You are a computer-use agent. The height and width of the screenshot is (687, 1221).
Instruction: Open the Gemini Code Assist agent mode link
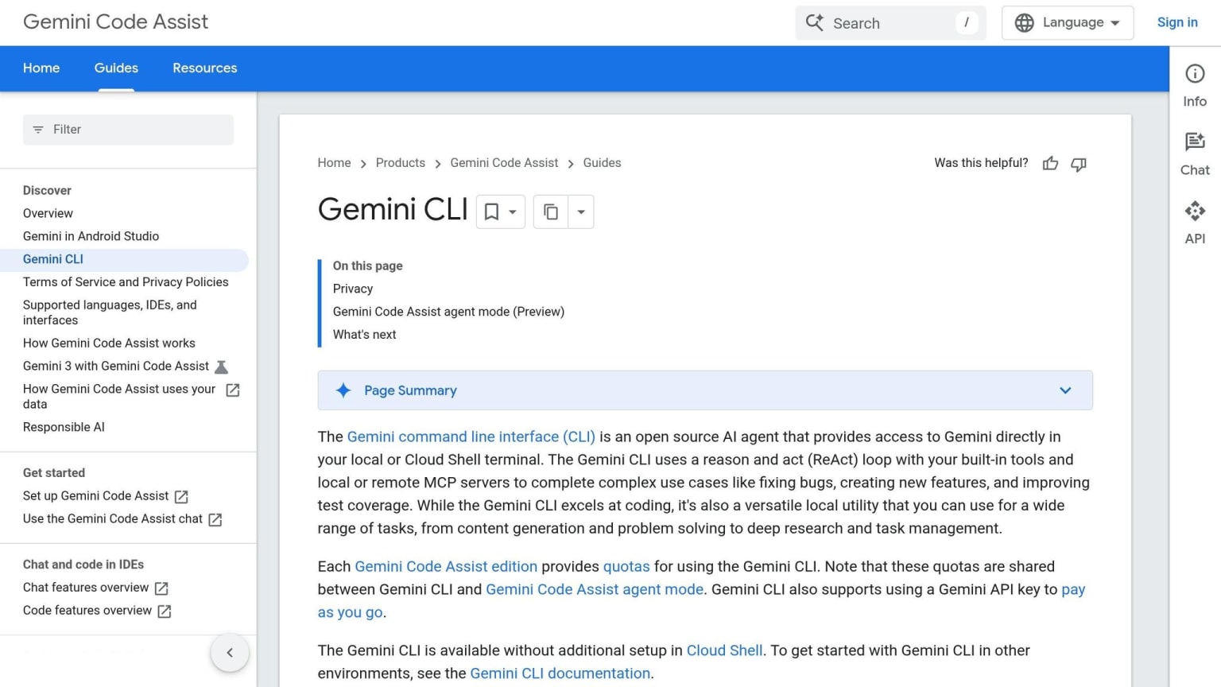coord(595,590)
